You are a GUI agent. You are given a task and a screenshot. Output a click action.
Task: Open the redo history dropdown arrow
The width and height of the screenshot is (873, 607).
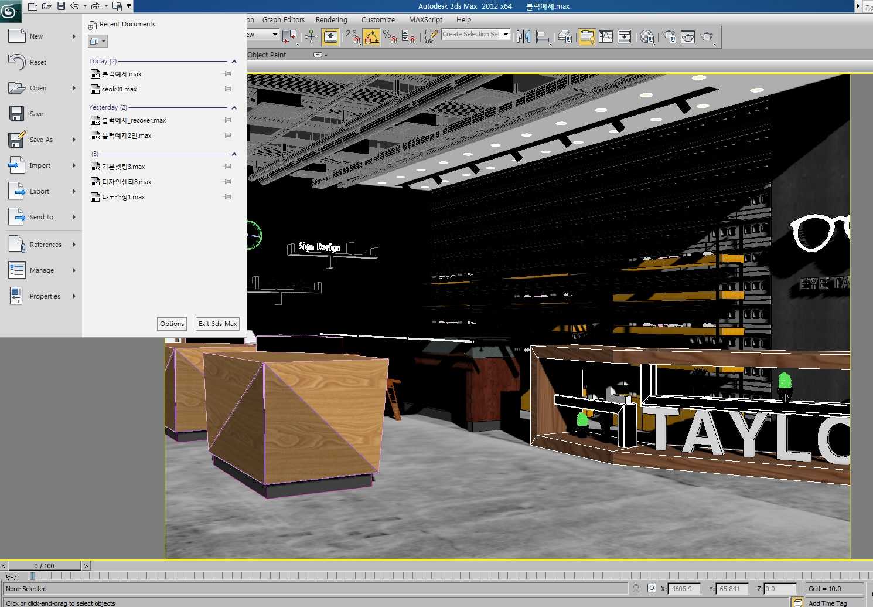point(105,6)
